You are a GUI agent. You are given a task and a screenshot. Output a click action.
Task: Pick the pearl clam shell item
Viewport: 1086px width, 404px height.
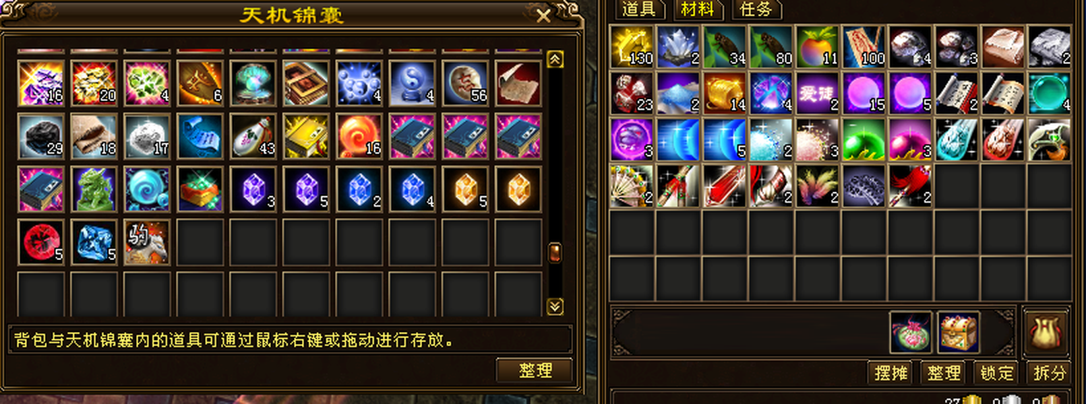253,83
